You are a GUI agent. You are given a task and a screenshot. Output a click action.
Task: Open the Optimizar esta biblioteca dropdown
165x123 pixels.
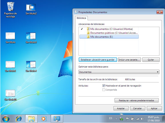[x=119, y=72]
